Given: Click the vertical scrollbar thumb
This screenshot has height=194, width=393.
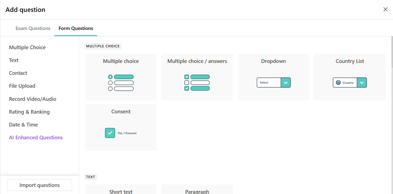Looking at the screenshot, I should [x=392, y=52].
